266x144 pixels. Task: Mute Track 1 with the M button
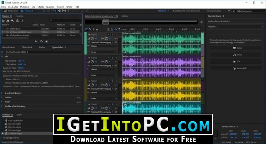(109, 34)
